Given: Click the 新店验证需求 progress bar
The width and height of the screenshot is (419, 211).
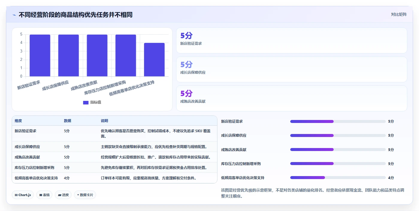Looking at the screenshot, I should coord(338,121).
